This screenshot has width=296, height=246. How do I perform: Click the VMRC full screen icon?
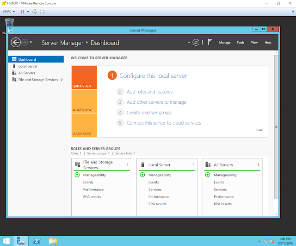(42, 12)
